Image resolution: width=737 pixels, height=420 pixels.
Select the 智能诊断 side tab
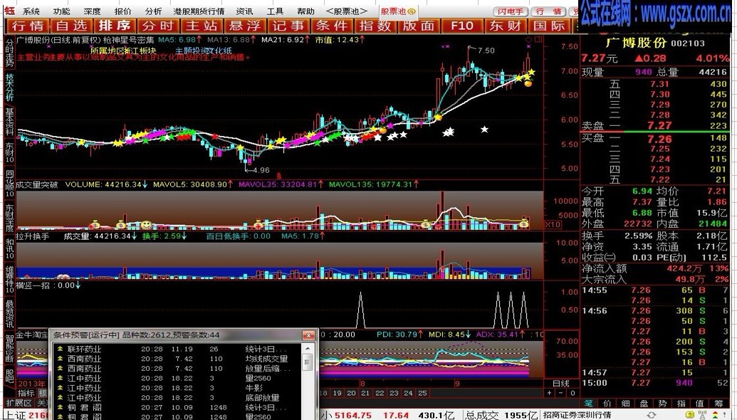[x=9, y=349]
